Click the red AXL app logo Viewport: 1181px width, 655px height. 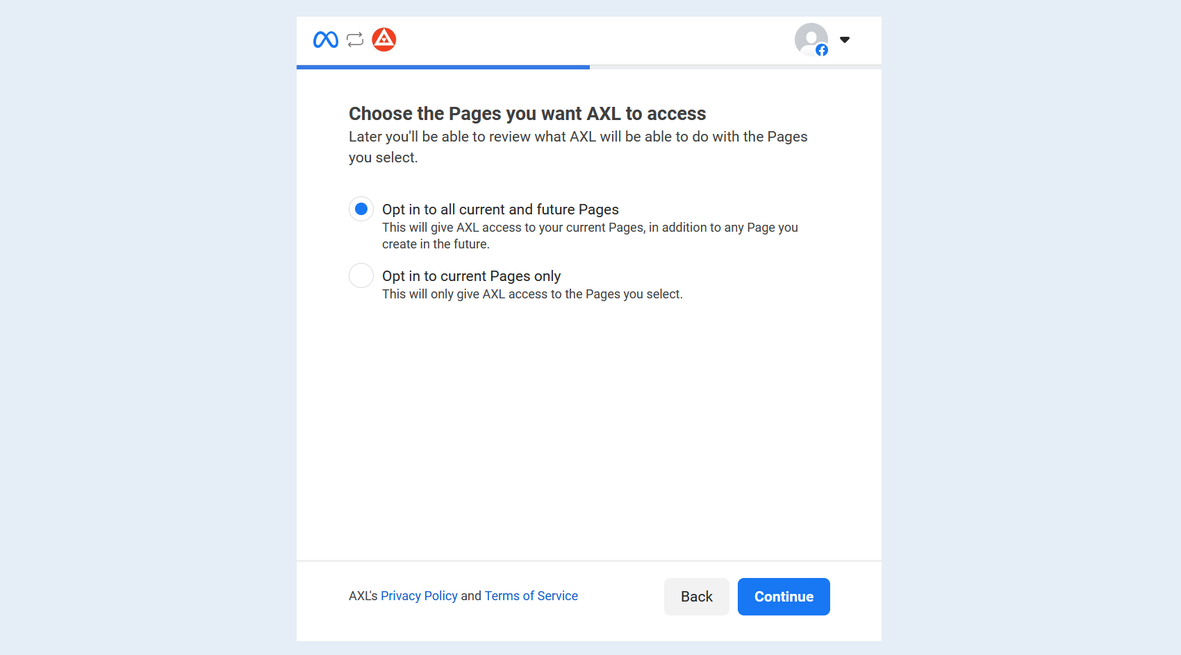pos(384,40)
